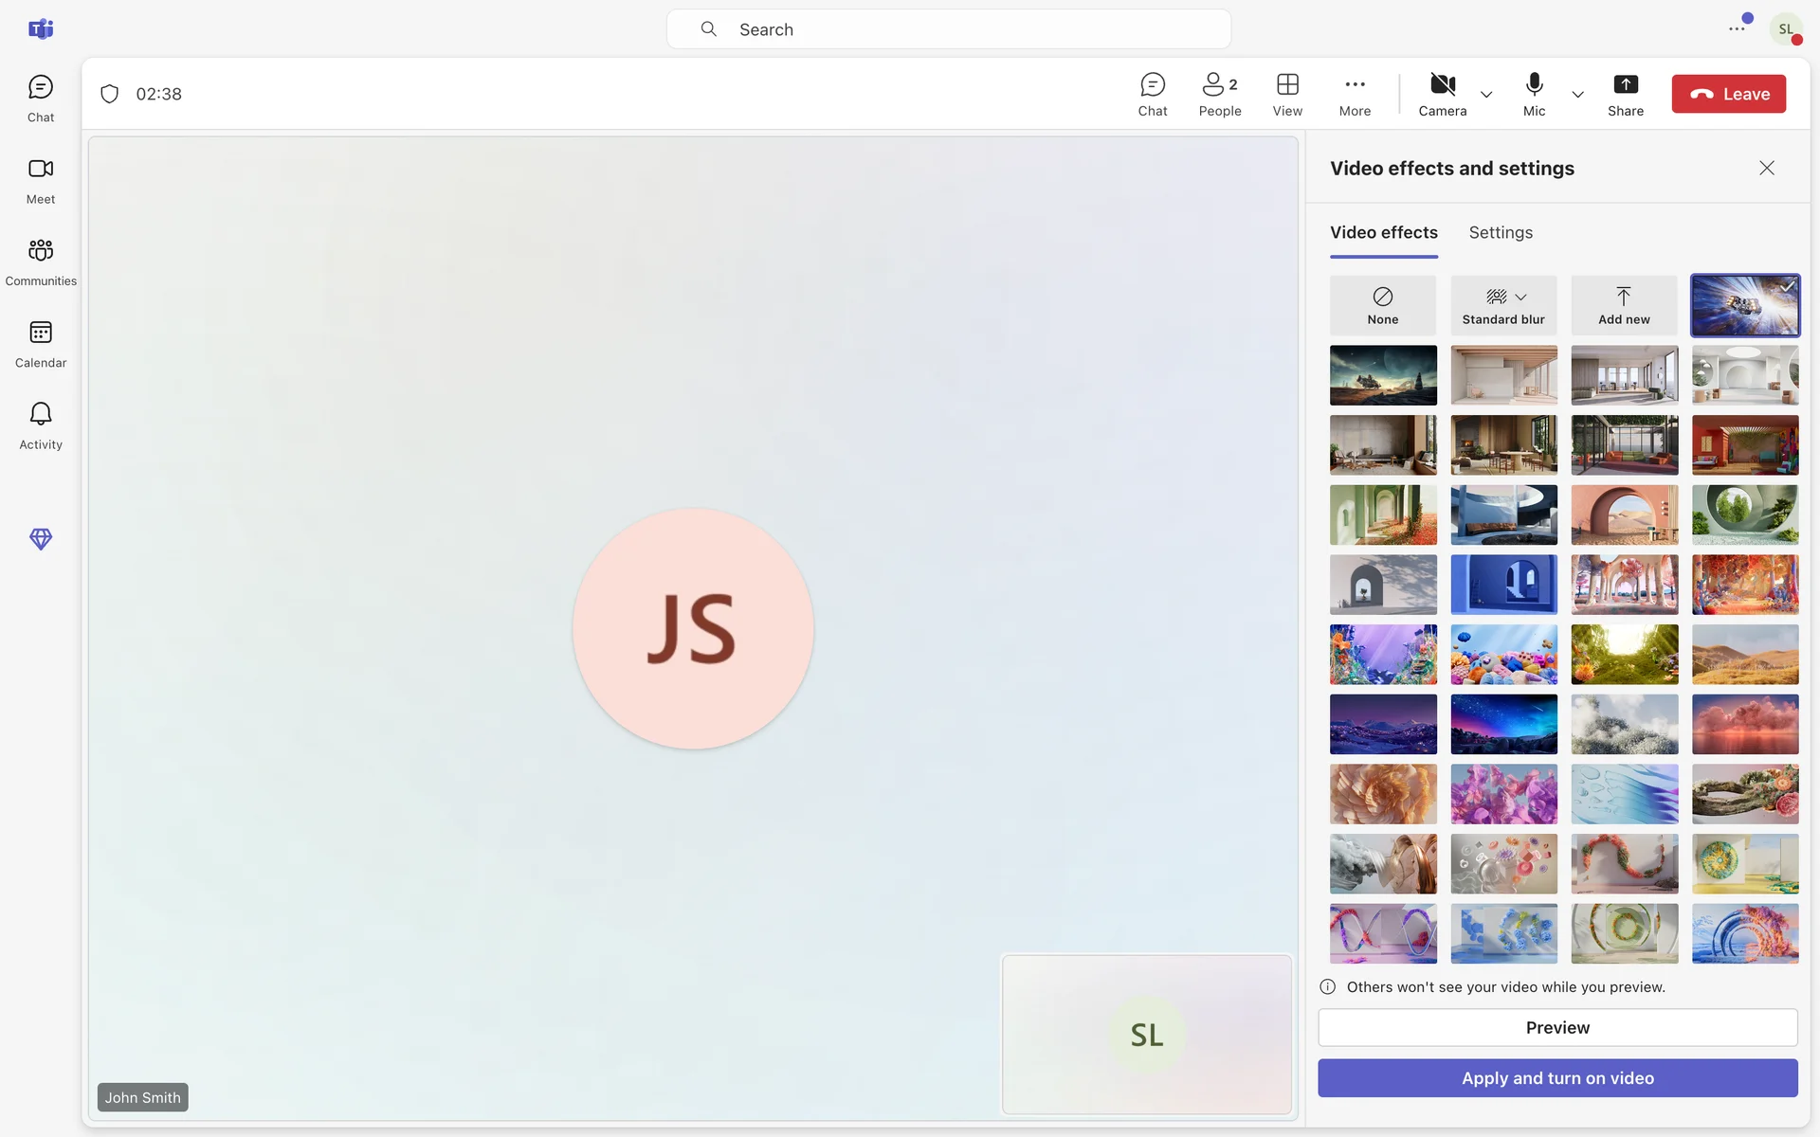Turn on the Camera

1442,95
